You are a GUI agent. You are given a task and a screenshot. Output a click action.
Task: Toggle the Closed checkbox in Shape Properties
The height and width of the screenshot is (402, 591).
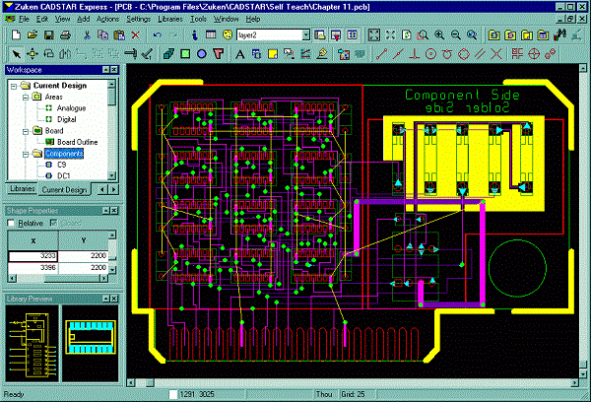53,224
